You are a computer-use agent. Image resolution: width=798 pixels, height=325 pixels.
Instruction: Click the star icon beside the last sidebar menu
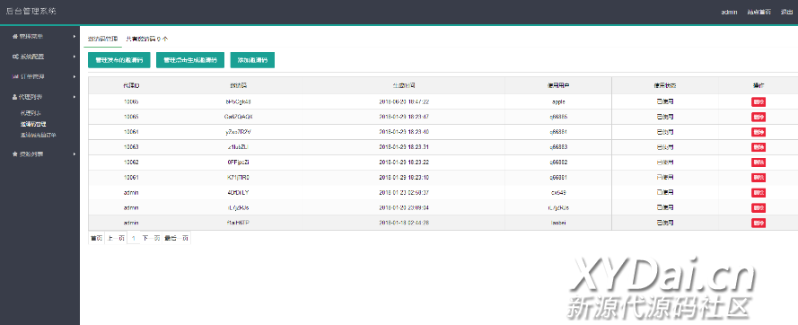pyautogui.click(x=14, y=154)
